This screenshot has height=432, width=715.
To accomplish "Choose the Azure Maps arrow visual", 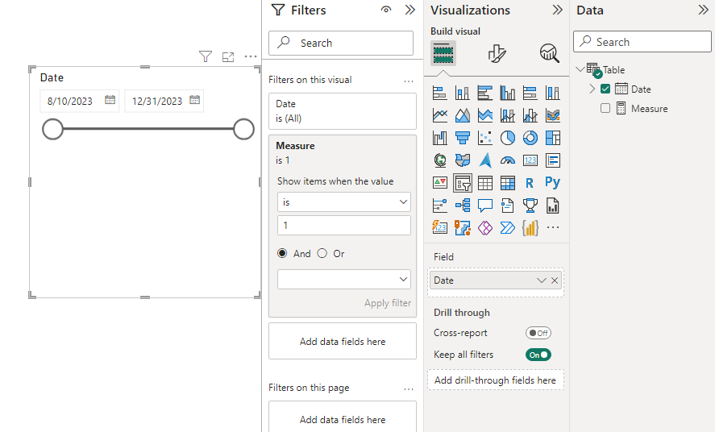I will (484, 160).
